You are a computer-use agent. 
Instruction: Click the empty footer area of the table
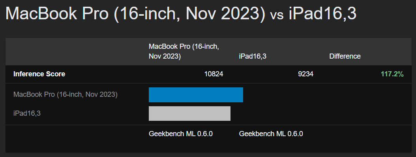pos(208,145)
